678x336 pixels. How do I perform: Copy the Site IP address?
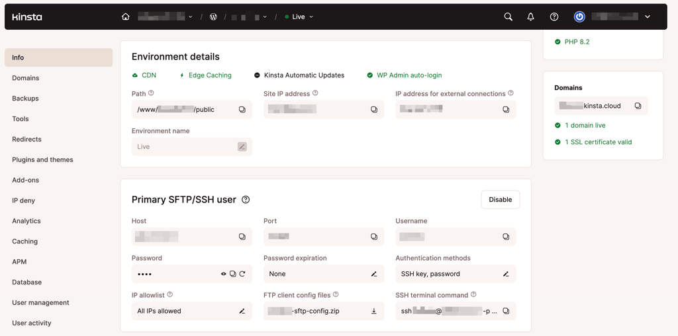pos(374,110)
